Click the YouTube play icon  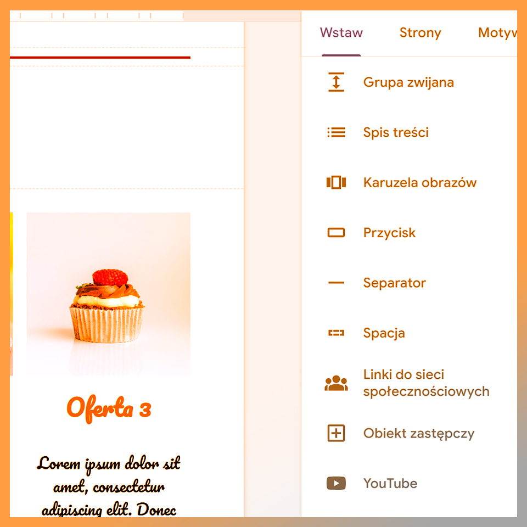click(x=336, y=483)
